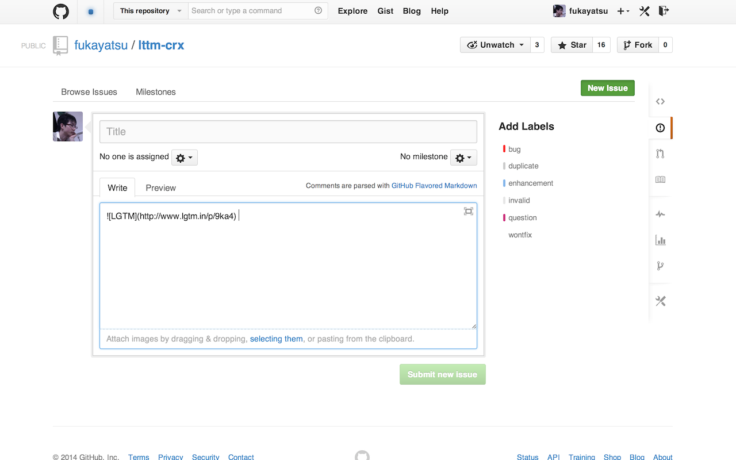Open Status footer link

click(527, 457)
